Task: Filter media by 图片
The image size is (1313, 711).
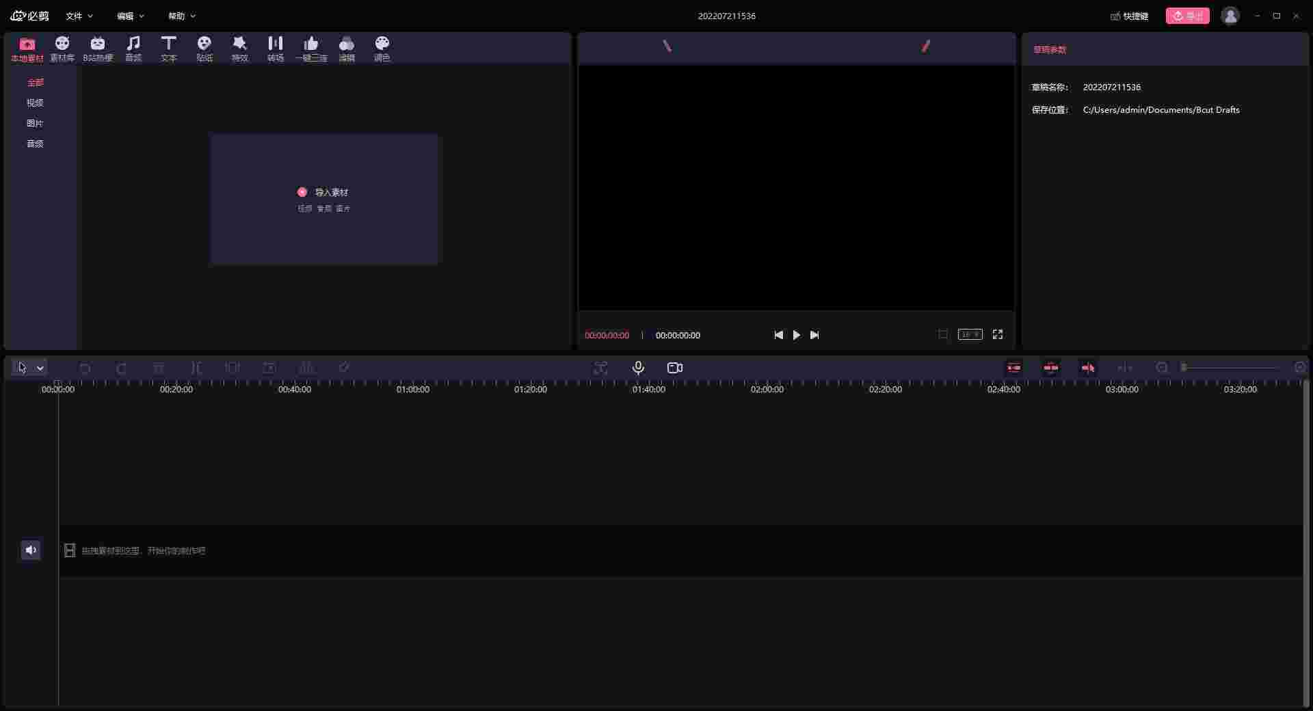Action: click(35, 124)
